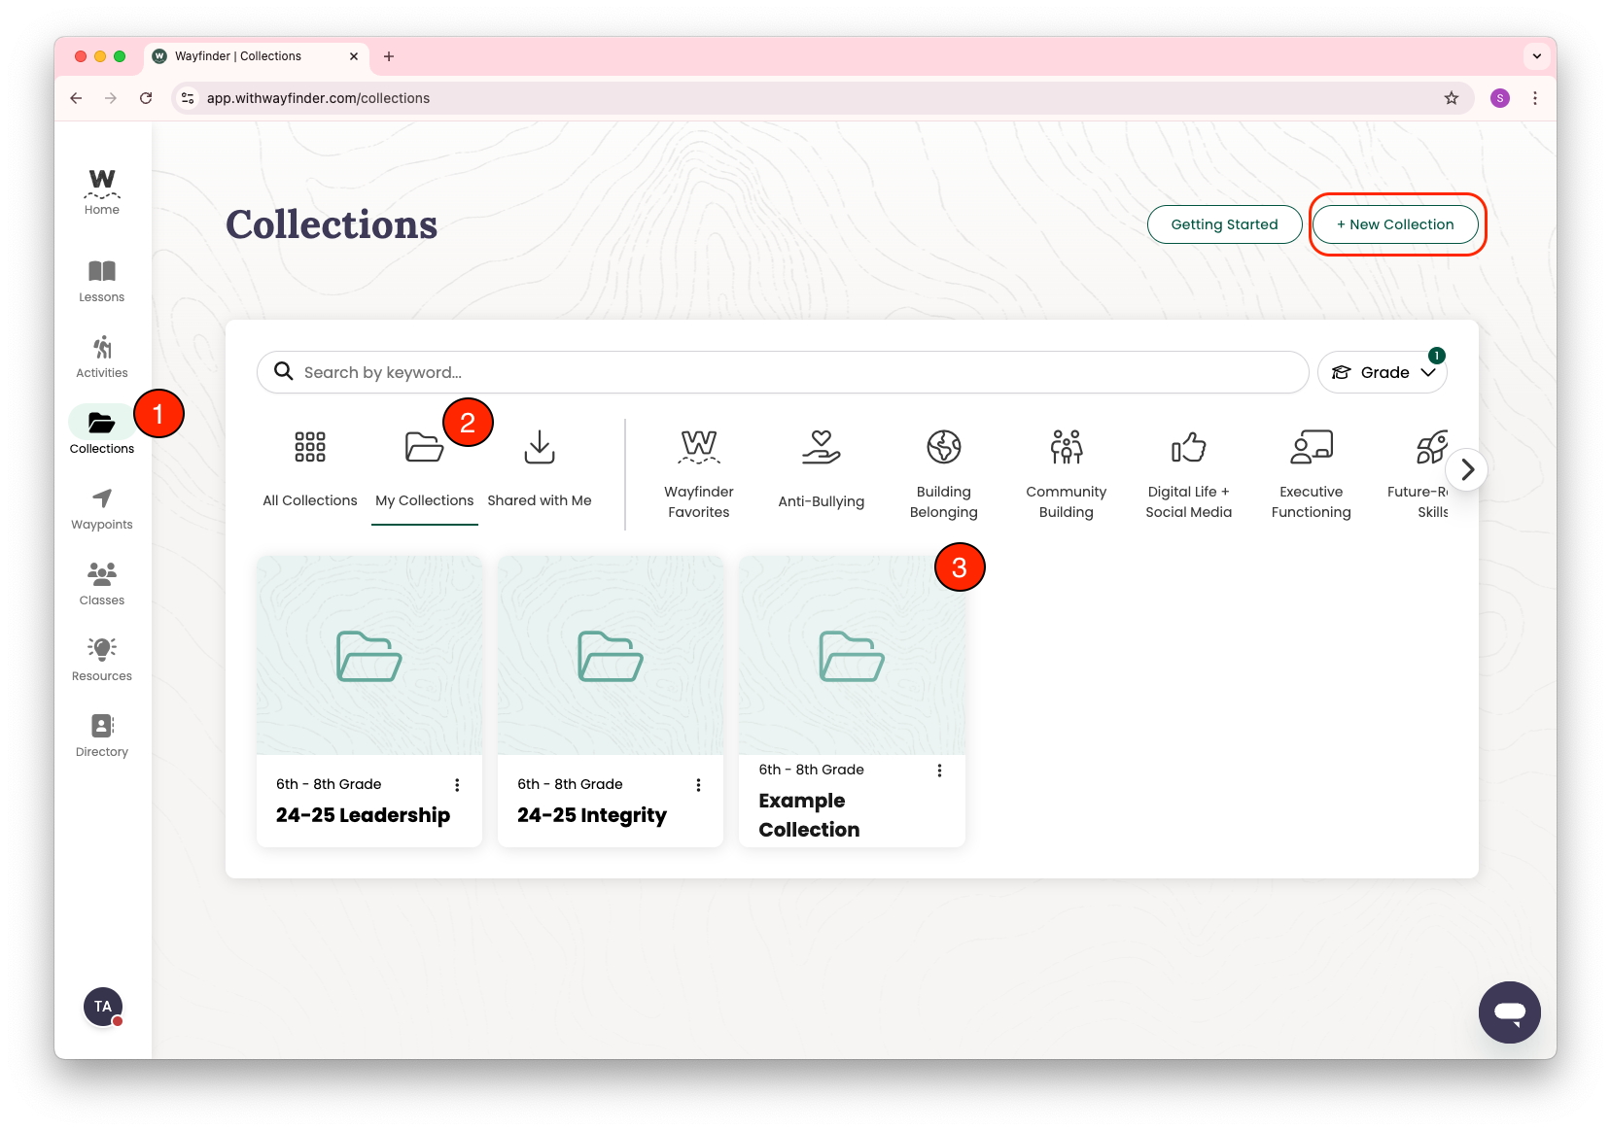The image size is (1611, 1131).
Task: Open Directory in the sidebar
Action: [x=102, y=737]
